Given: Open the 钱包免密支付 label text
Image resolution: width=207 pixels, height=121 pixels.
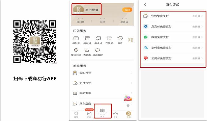Looking at the screenshot, I should pos(160,16).
